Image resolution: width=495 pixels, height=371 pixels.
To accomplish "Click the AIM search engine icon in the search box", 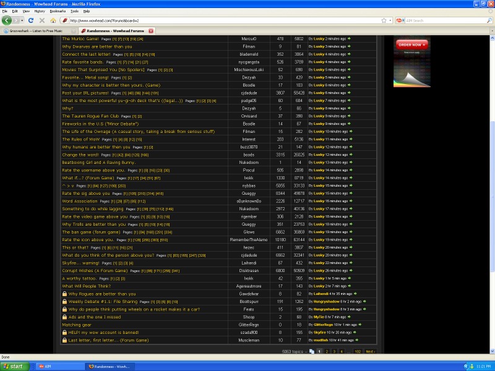I will point(399,20).
